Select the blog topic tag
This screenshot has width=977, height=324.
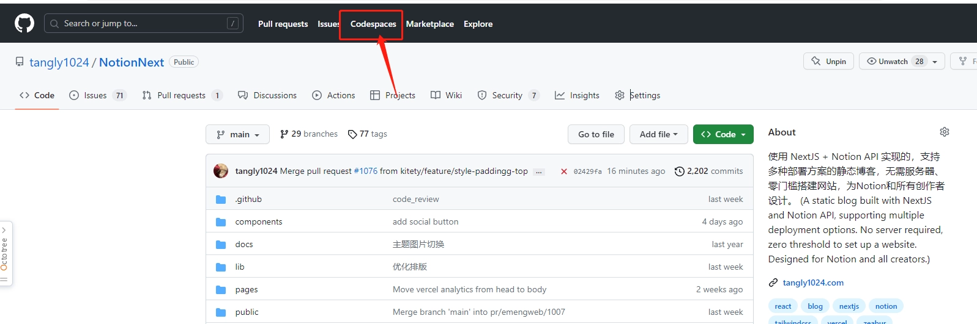coord(815,306)
